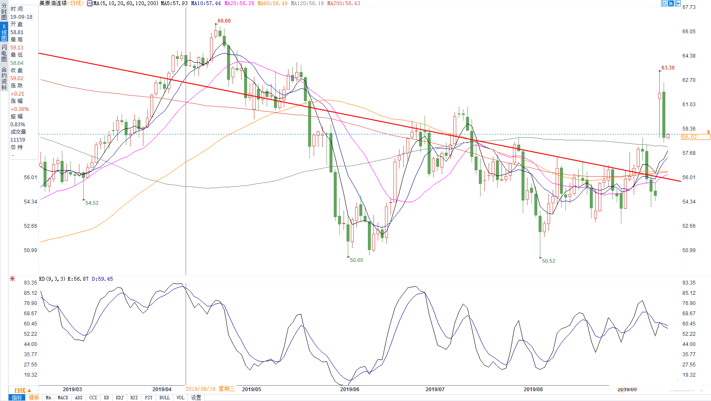Click the 54.52 low price label
This screenshot has width=711, height=401.
point(92,203)
